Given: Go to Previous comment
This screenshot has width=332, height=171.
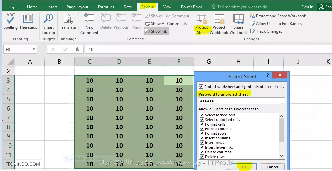Looking at the screenshot, I should point(121,21).
